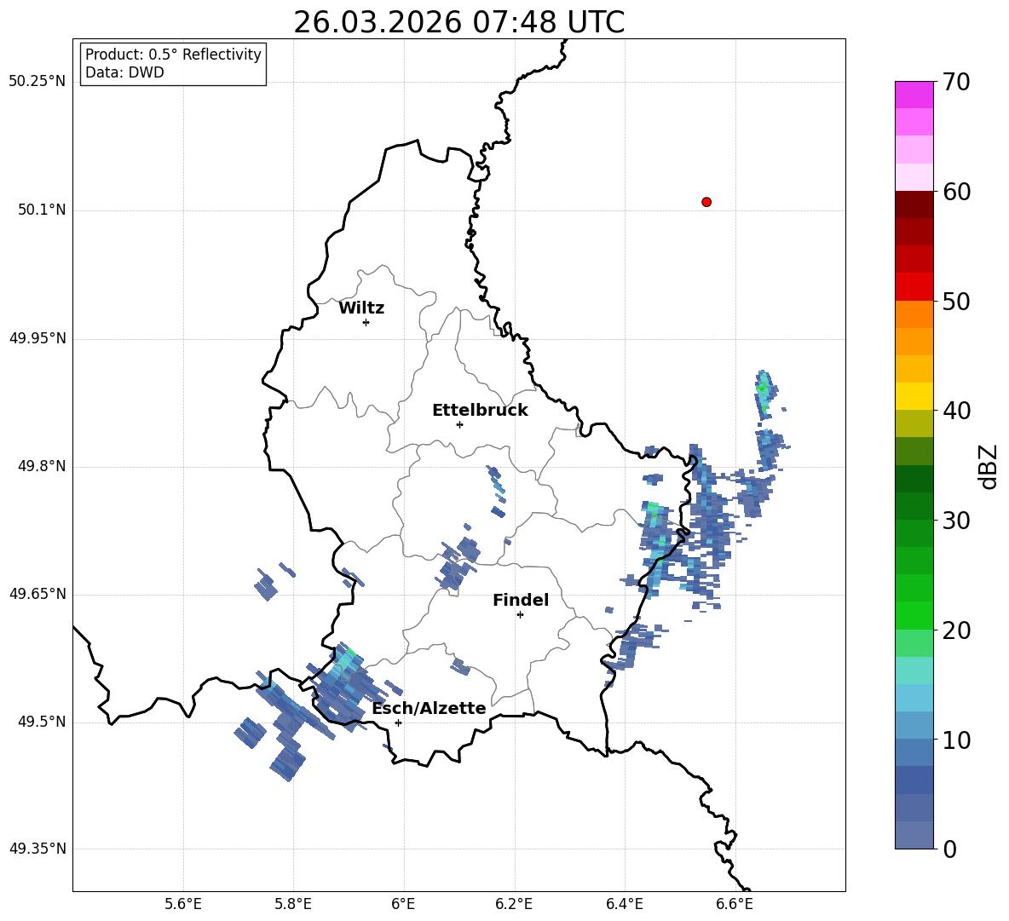The width and height of the screenshot is (1009, 921).
Task: Select the Esch/Alzette label
Action: [429, 708]
